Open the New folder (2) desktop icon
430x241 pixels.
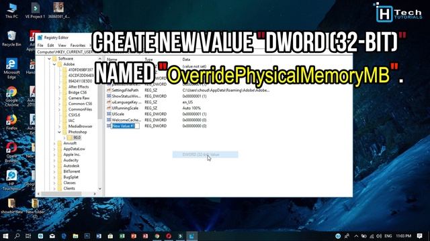tap(35, 208)
